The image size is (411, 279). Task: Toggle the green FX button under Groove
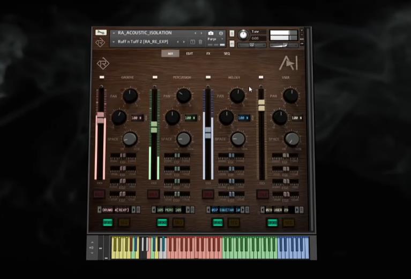point(108,222)
